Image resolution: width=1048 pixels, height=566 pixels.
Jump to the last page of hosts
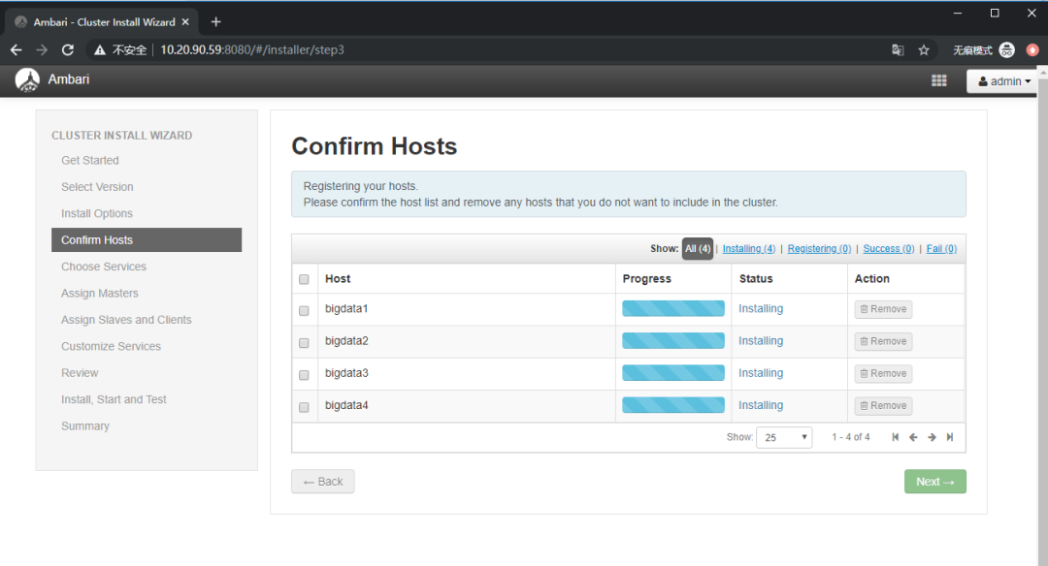(950, 437)
